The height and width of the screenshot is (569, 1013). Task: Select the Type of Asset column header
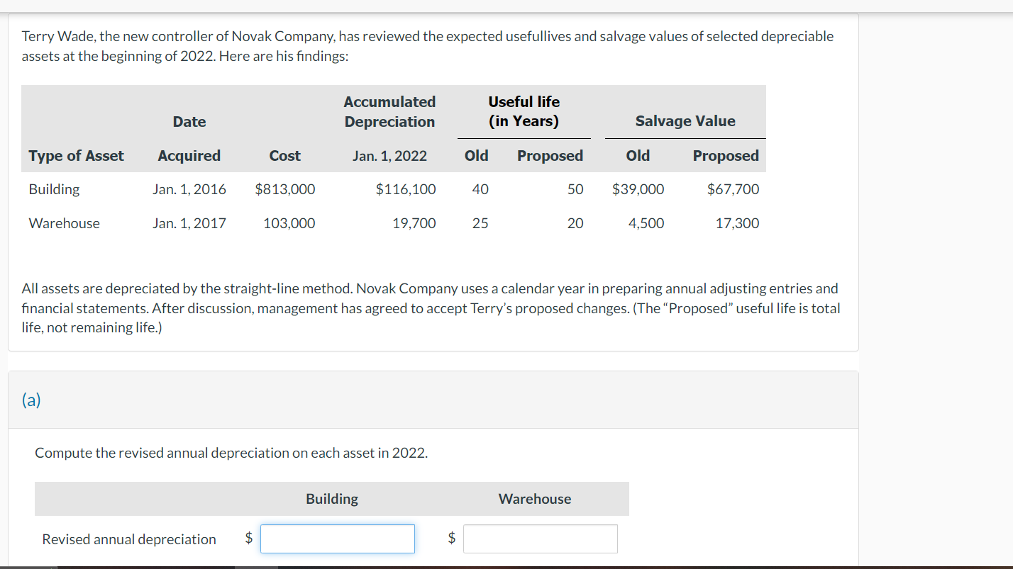click(76, 155)
